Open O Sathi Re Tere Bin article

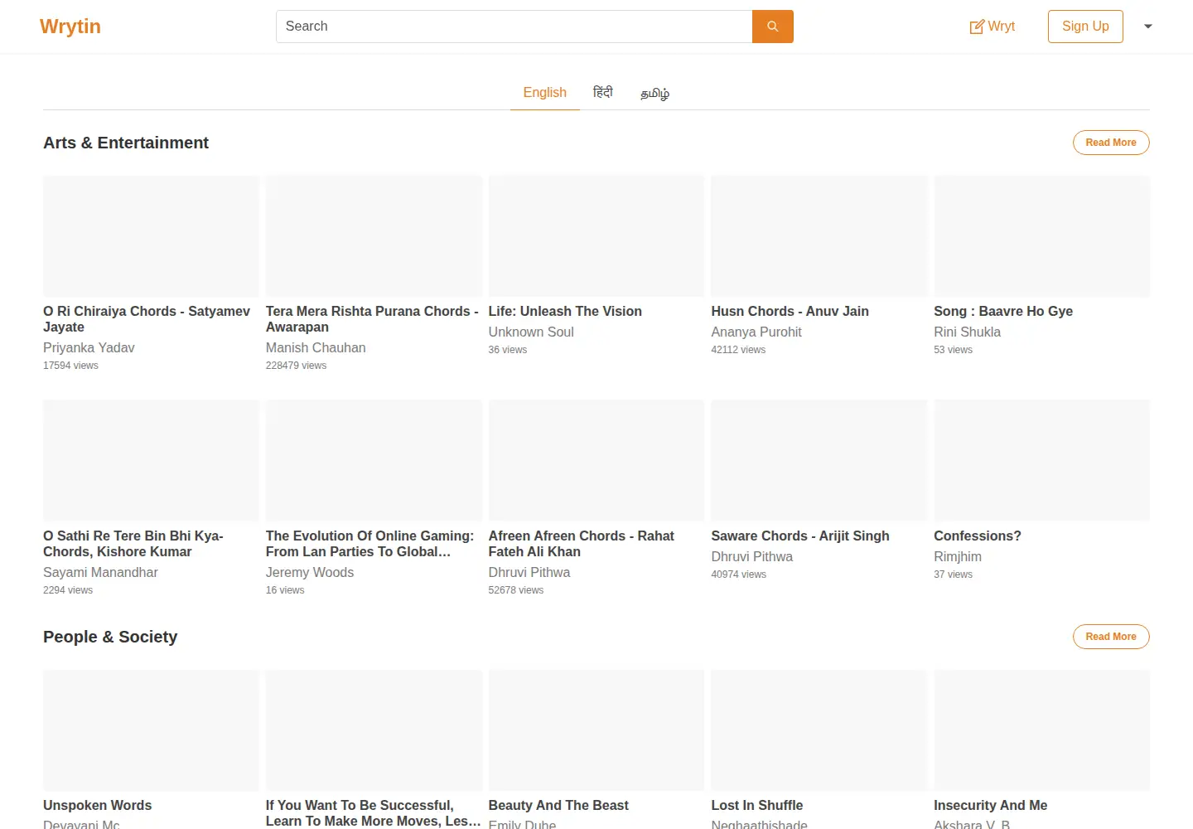[x=133, y=544]
